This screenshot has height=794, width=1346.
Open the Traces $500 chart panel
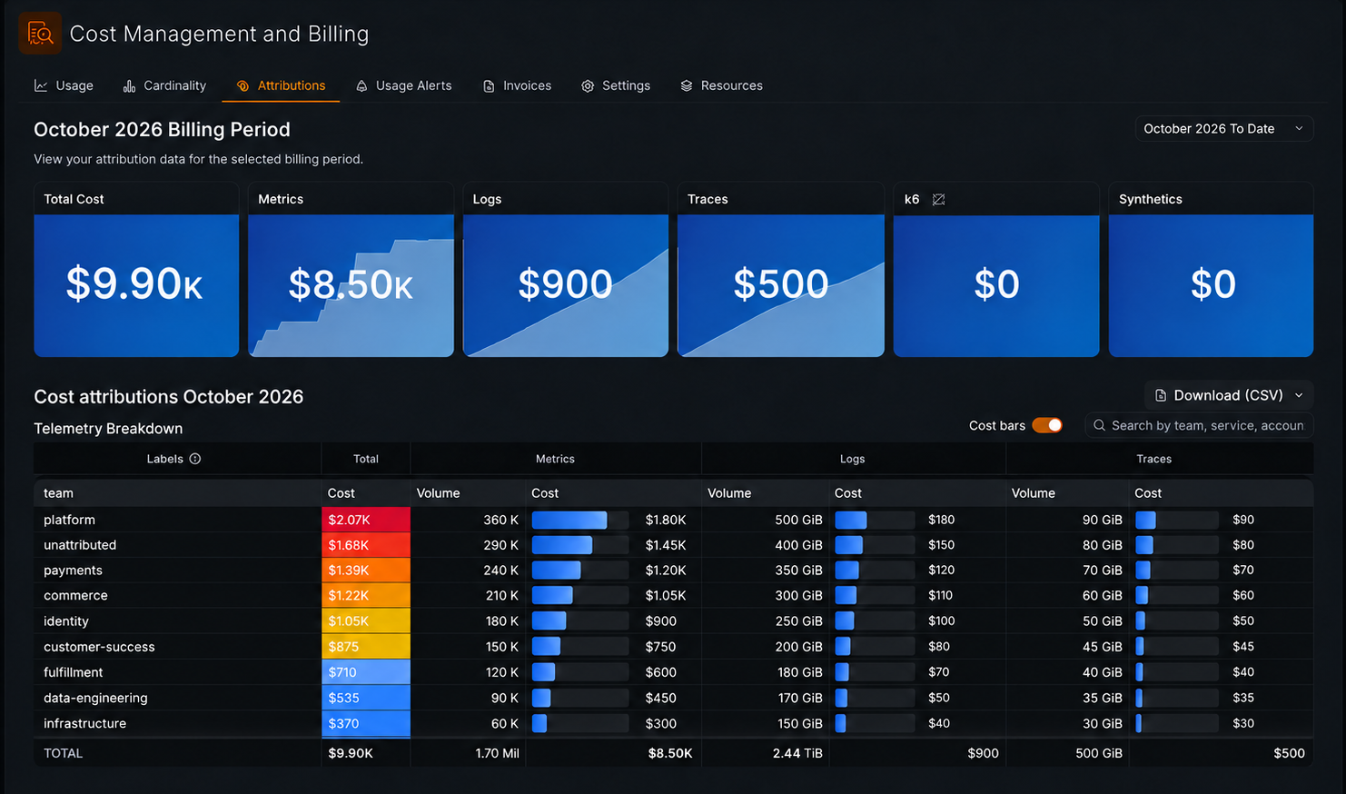[781, 270]
